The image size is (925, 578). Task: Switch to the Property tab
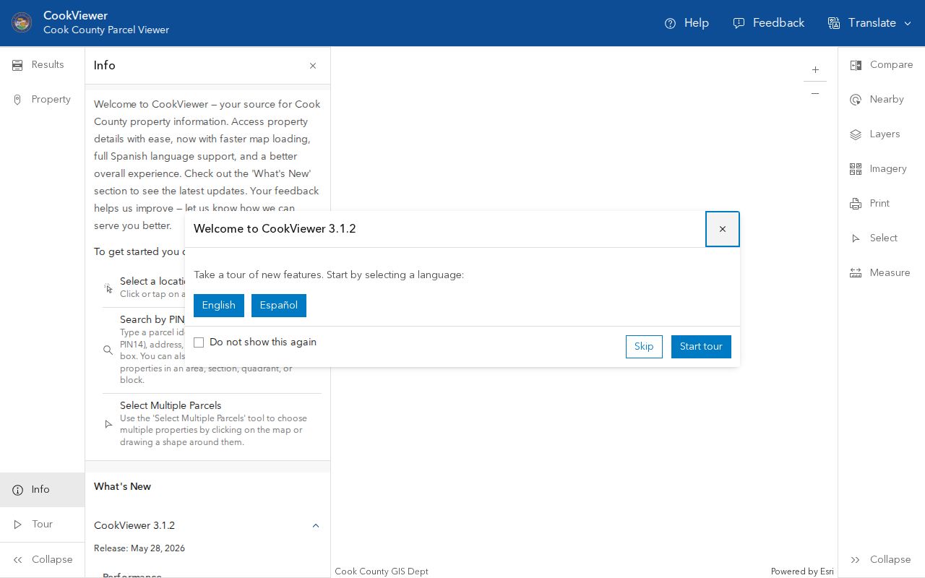pyautogui.click(x=43, y=100)
